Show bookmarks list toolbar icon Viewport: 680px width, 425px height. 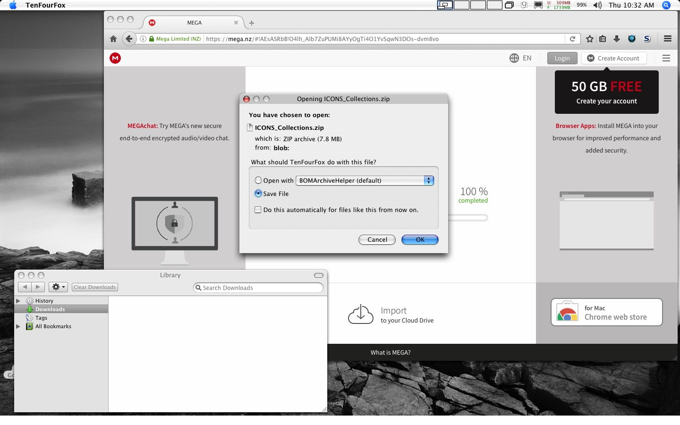[603, 39]
